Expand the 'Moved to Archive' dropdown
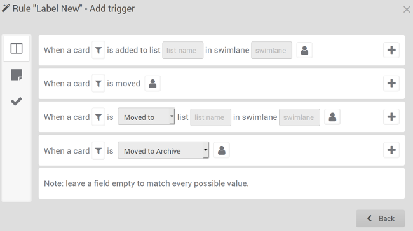The height and width of the screenshot is (231, 413). tap(163, 150)
